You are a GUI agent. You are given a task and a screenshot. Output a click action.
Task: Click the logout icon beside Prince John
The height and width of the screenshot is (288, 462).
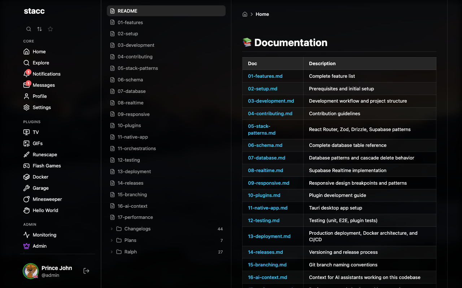point(86,271)
